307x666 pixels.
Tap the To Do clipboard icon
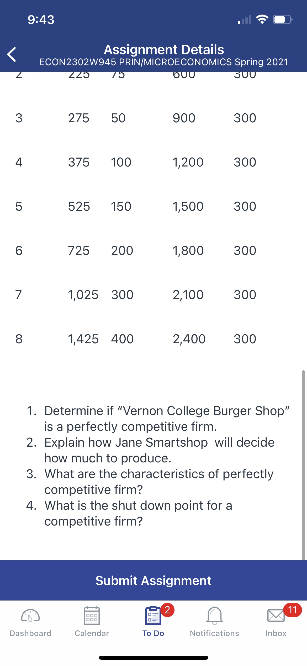click(x=153, y=615)
